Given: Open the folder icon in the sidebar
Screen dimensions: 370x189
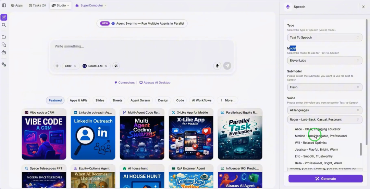Looking at the screenshot, I should [4, 37].
